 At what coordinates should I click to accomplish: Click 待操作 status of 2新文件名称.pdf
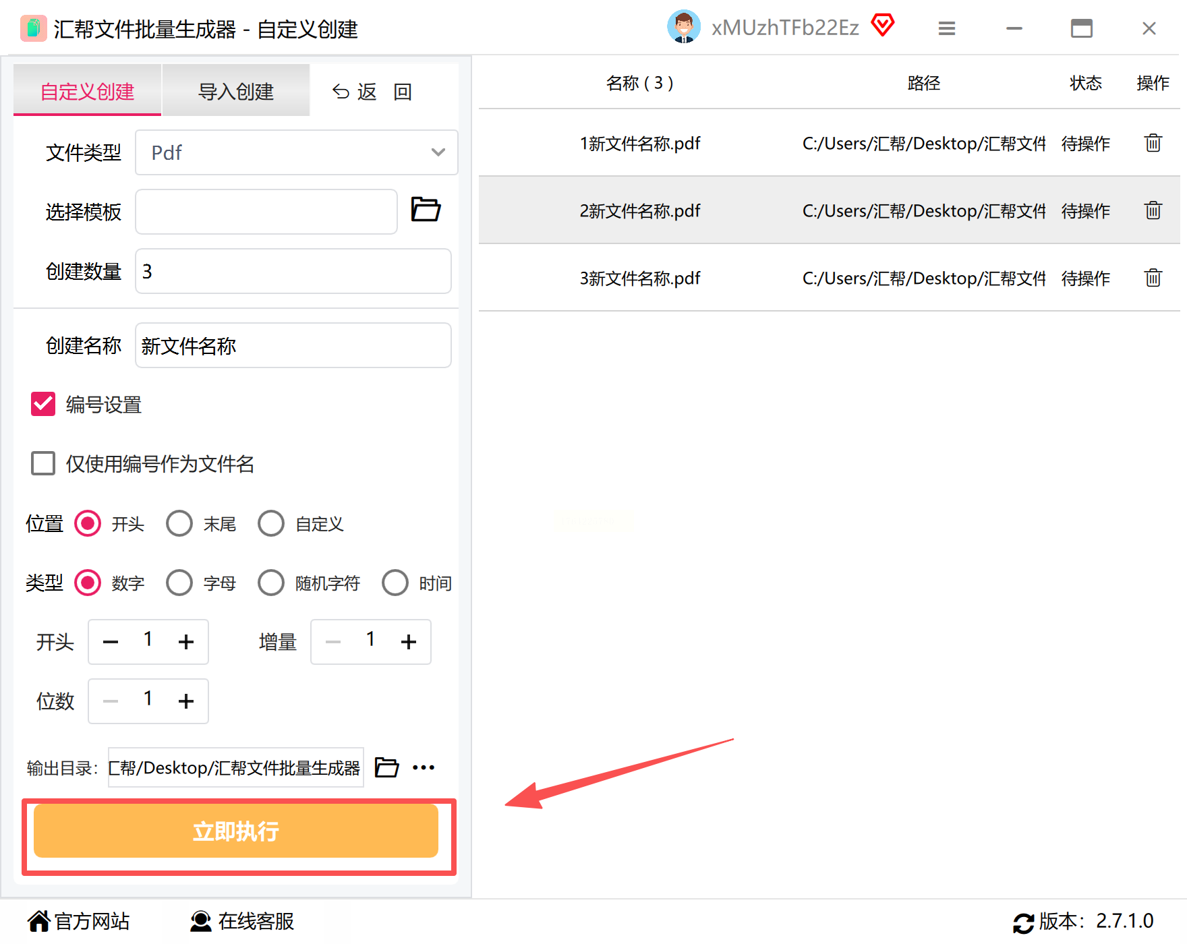pyautogui.click(x=1086, y=211)
